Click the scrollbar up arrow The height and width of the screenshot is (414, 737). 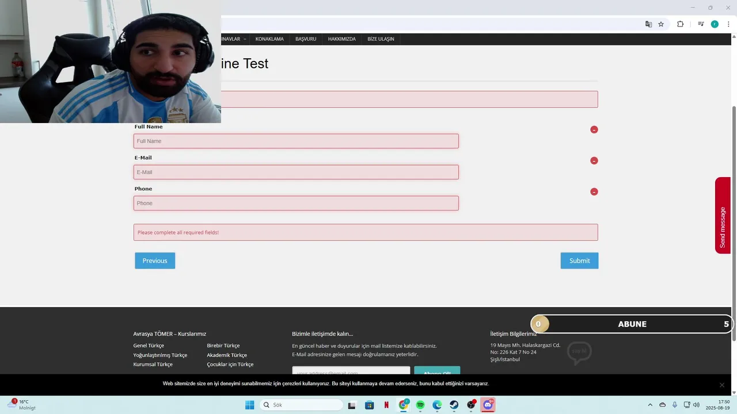point(734,37)
